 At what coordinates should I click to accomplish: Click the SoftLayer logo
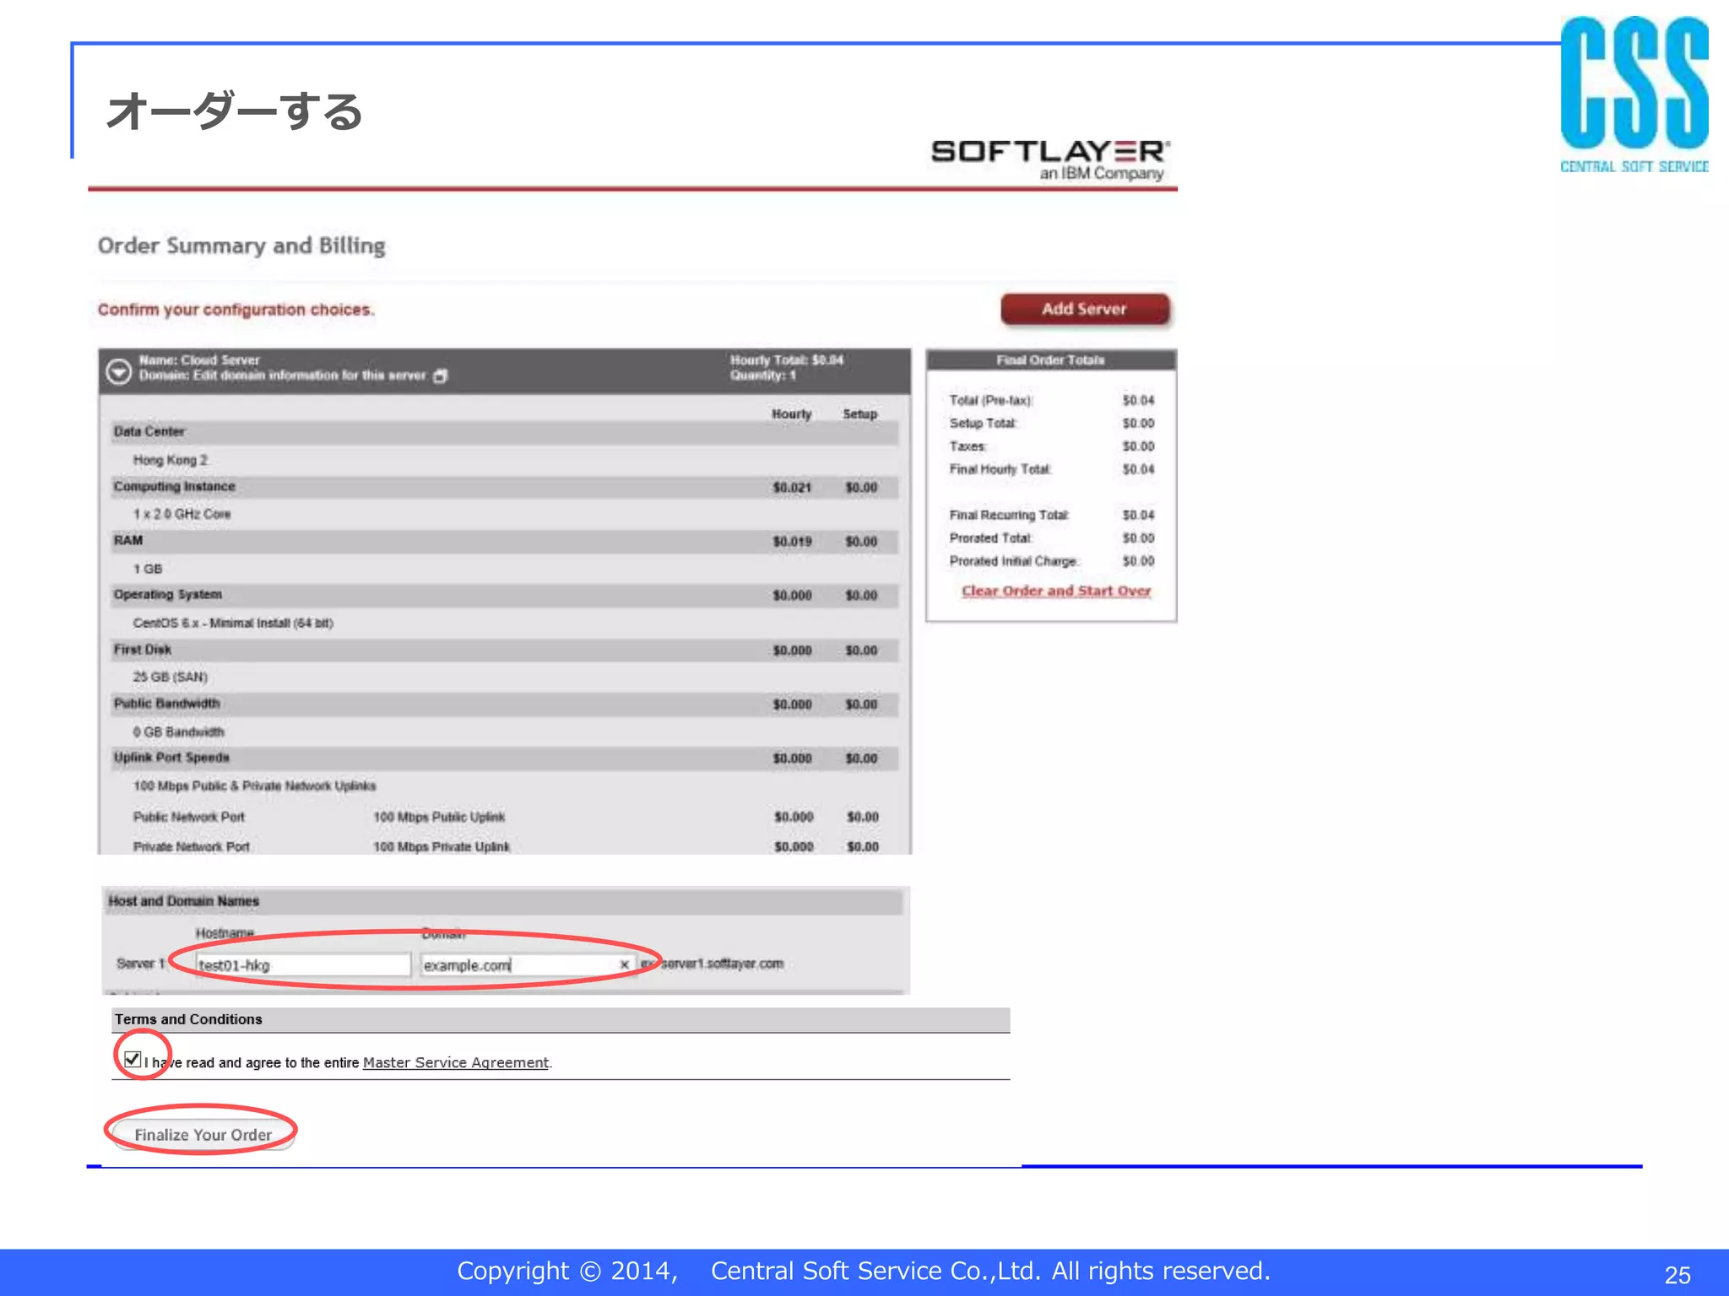[1050, 159]
